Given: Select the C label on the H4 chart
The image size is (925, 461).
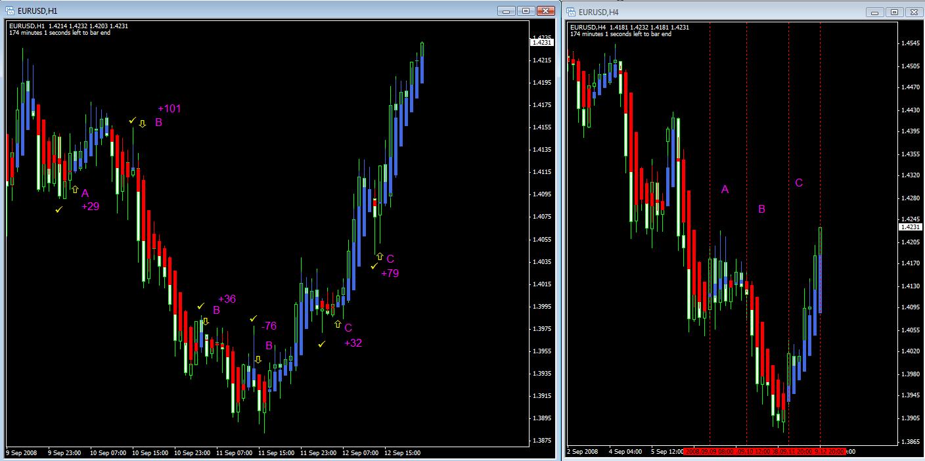Looking at the screenshot, I should [799, 183].
